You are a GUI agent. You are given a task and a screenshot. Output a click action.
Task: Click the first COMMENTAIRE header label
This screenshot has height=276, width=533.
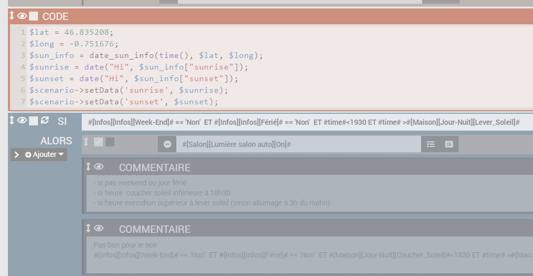click(155, 167)
